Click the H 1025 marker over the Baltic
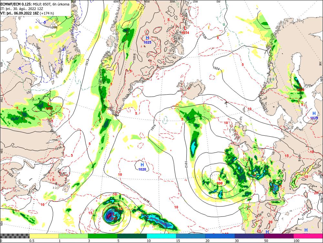Viewport: 323px width, 243px height. point(314,115)
